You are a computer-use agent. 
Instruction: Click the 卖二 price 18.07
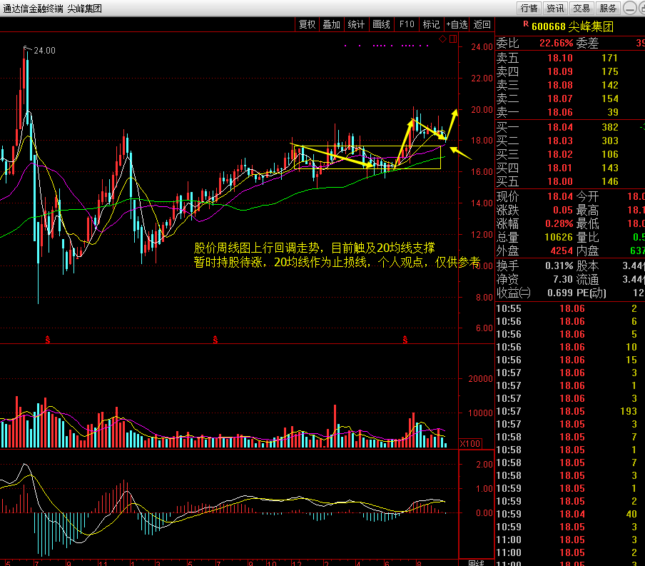(560, 98)
